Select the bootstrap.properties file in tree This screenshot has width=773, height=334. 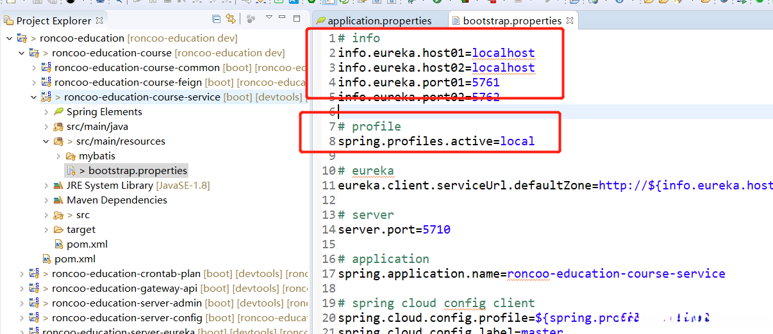pyautogui.click(x=138, y=171)
